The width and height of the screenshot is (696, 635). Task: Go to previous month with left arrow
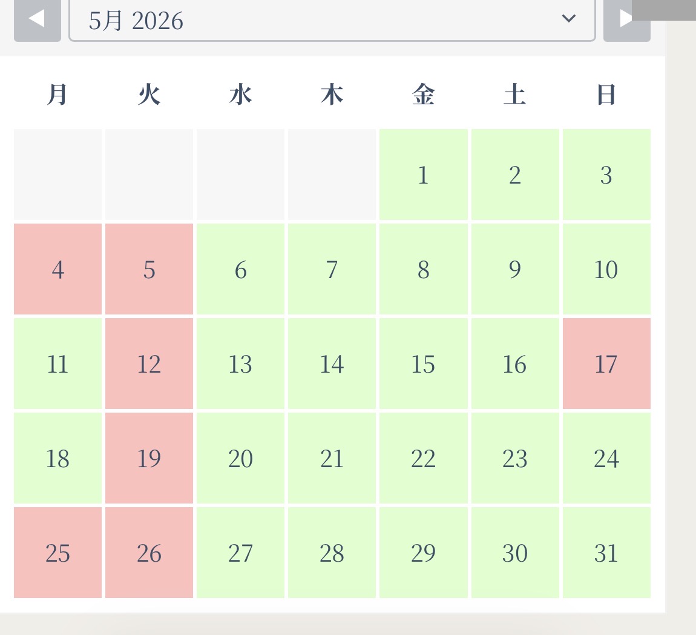click(x=38, y=21)
